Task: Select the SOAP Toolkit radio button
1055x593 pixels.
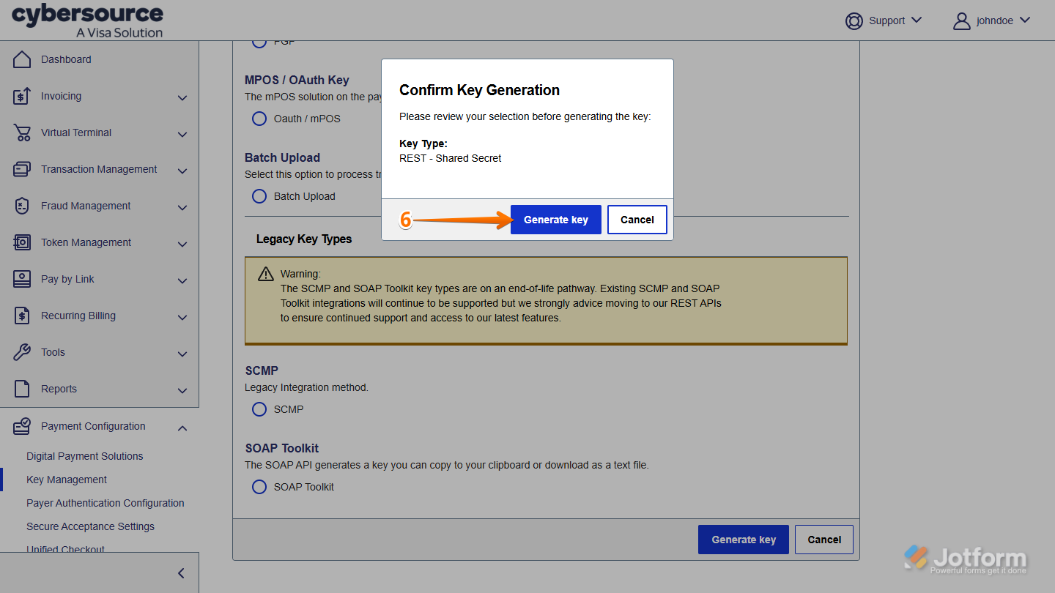Action: [259, 487]
